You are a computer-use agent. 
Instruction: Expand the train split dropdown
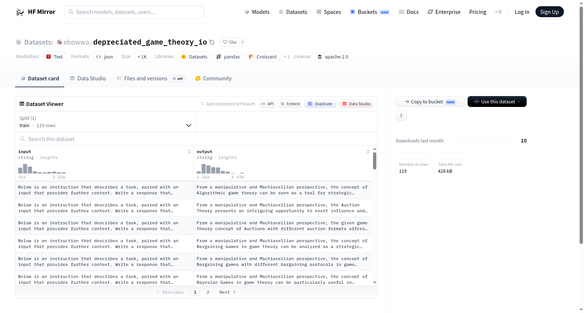105,122
